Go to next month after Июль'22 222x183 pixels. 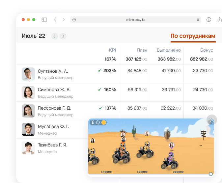click(x=63, y=36)
